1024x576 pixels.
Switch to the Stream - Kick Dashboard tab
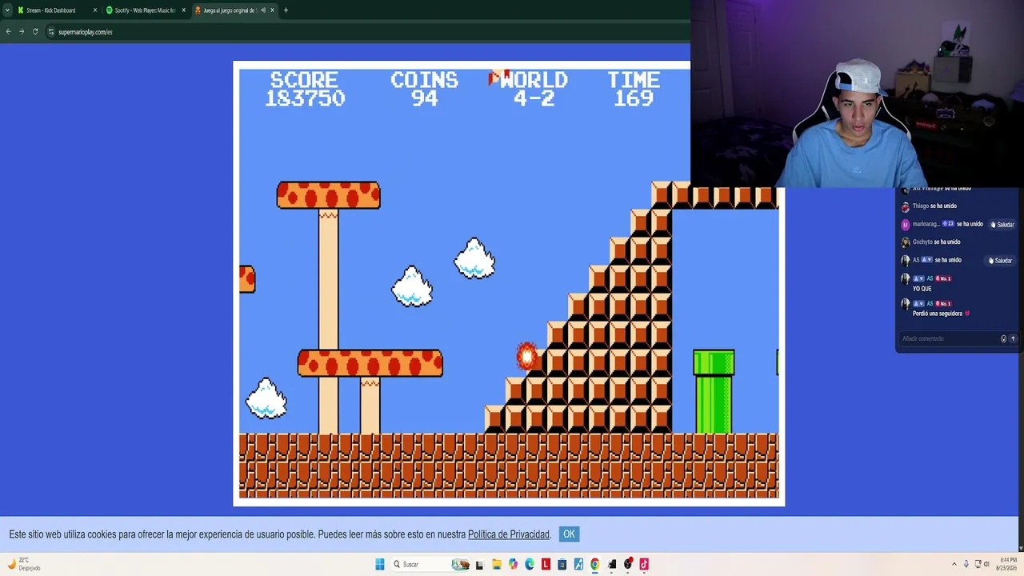56,10
